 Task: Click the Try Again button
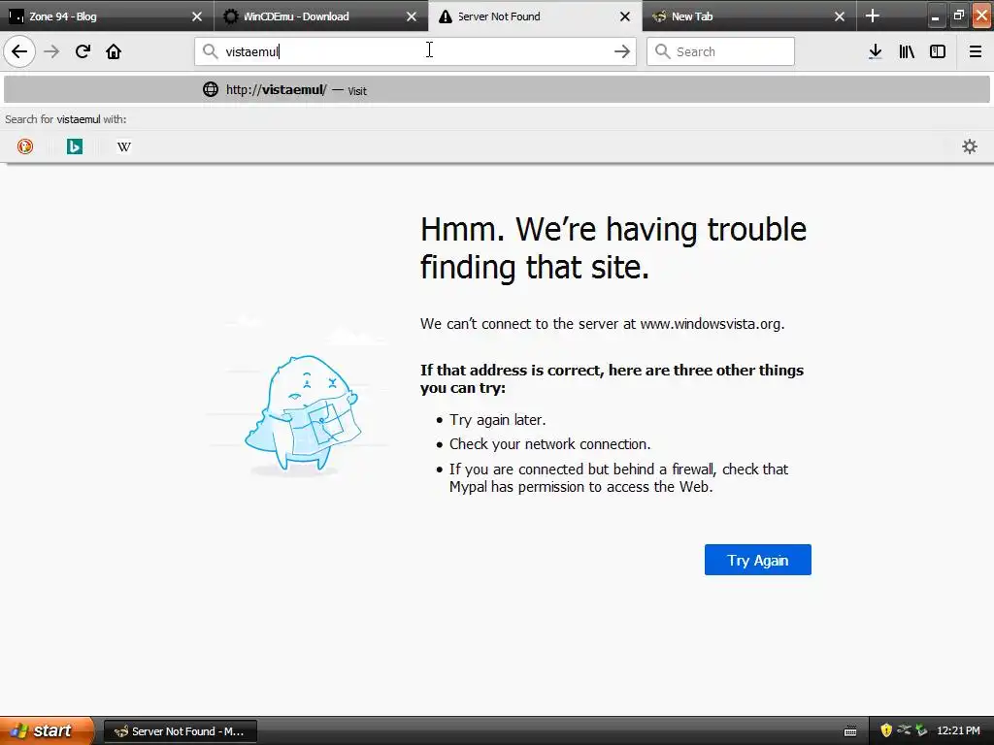(x=757, y=560)
